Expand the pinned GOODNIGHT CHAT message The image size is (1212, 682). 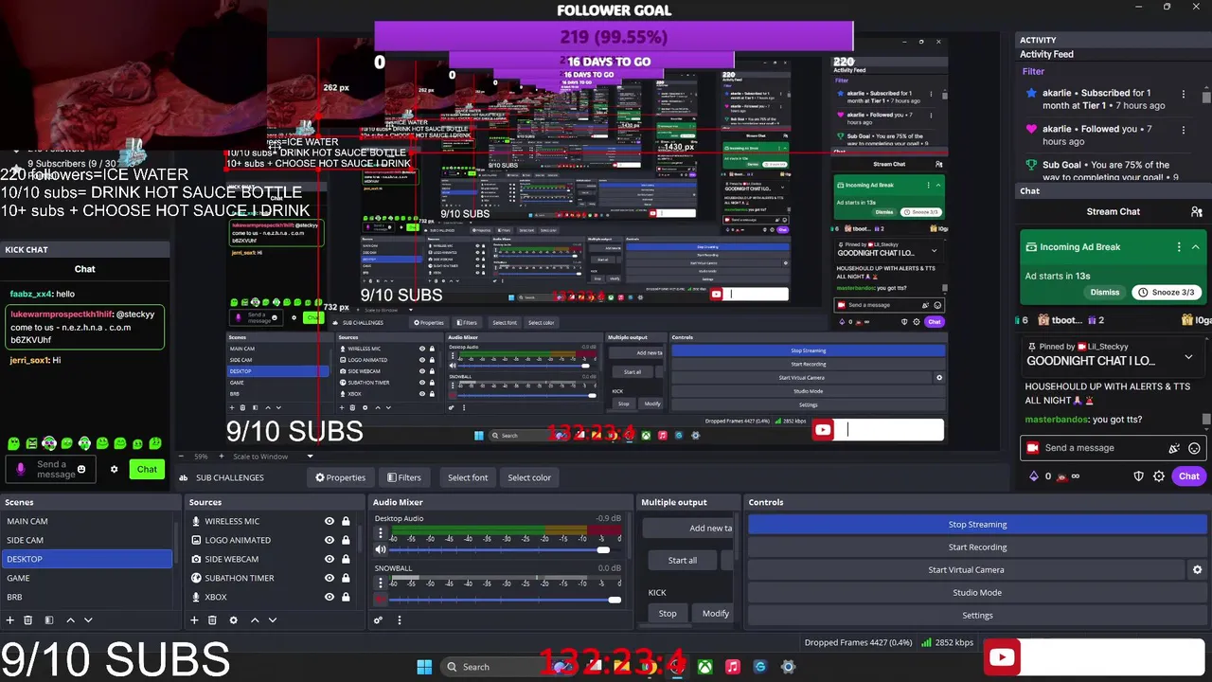(x=1188, y=358)
